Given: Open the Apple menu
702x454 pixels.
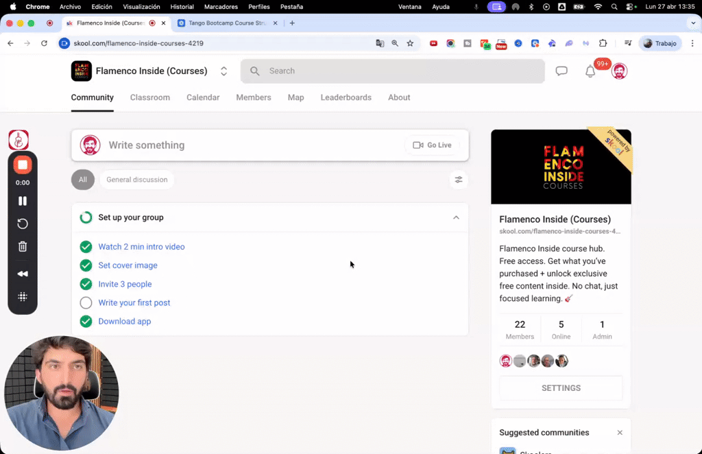Looking at the screenshot, I should pos(13,7).
